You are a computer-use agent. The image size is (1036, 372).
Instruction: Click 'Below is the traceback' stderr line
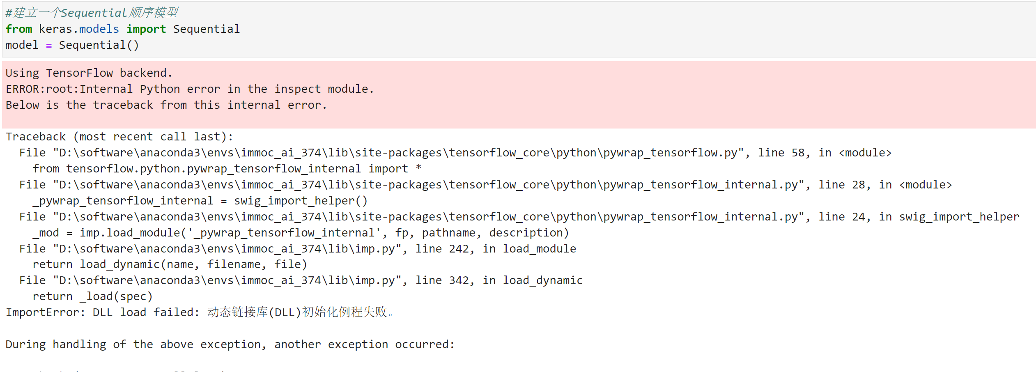click(166, 105)
